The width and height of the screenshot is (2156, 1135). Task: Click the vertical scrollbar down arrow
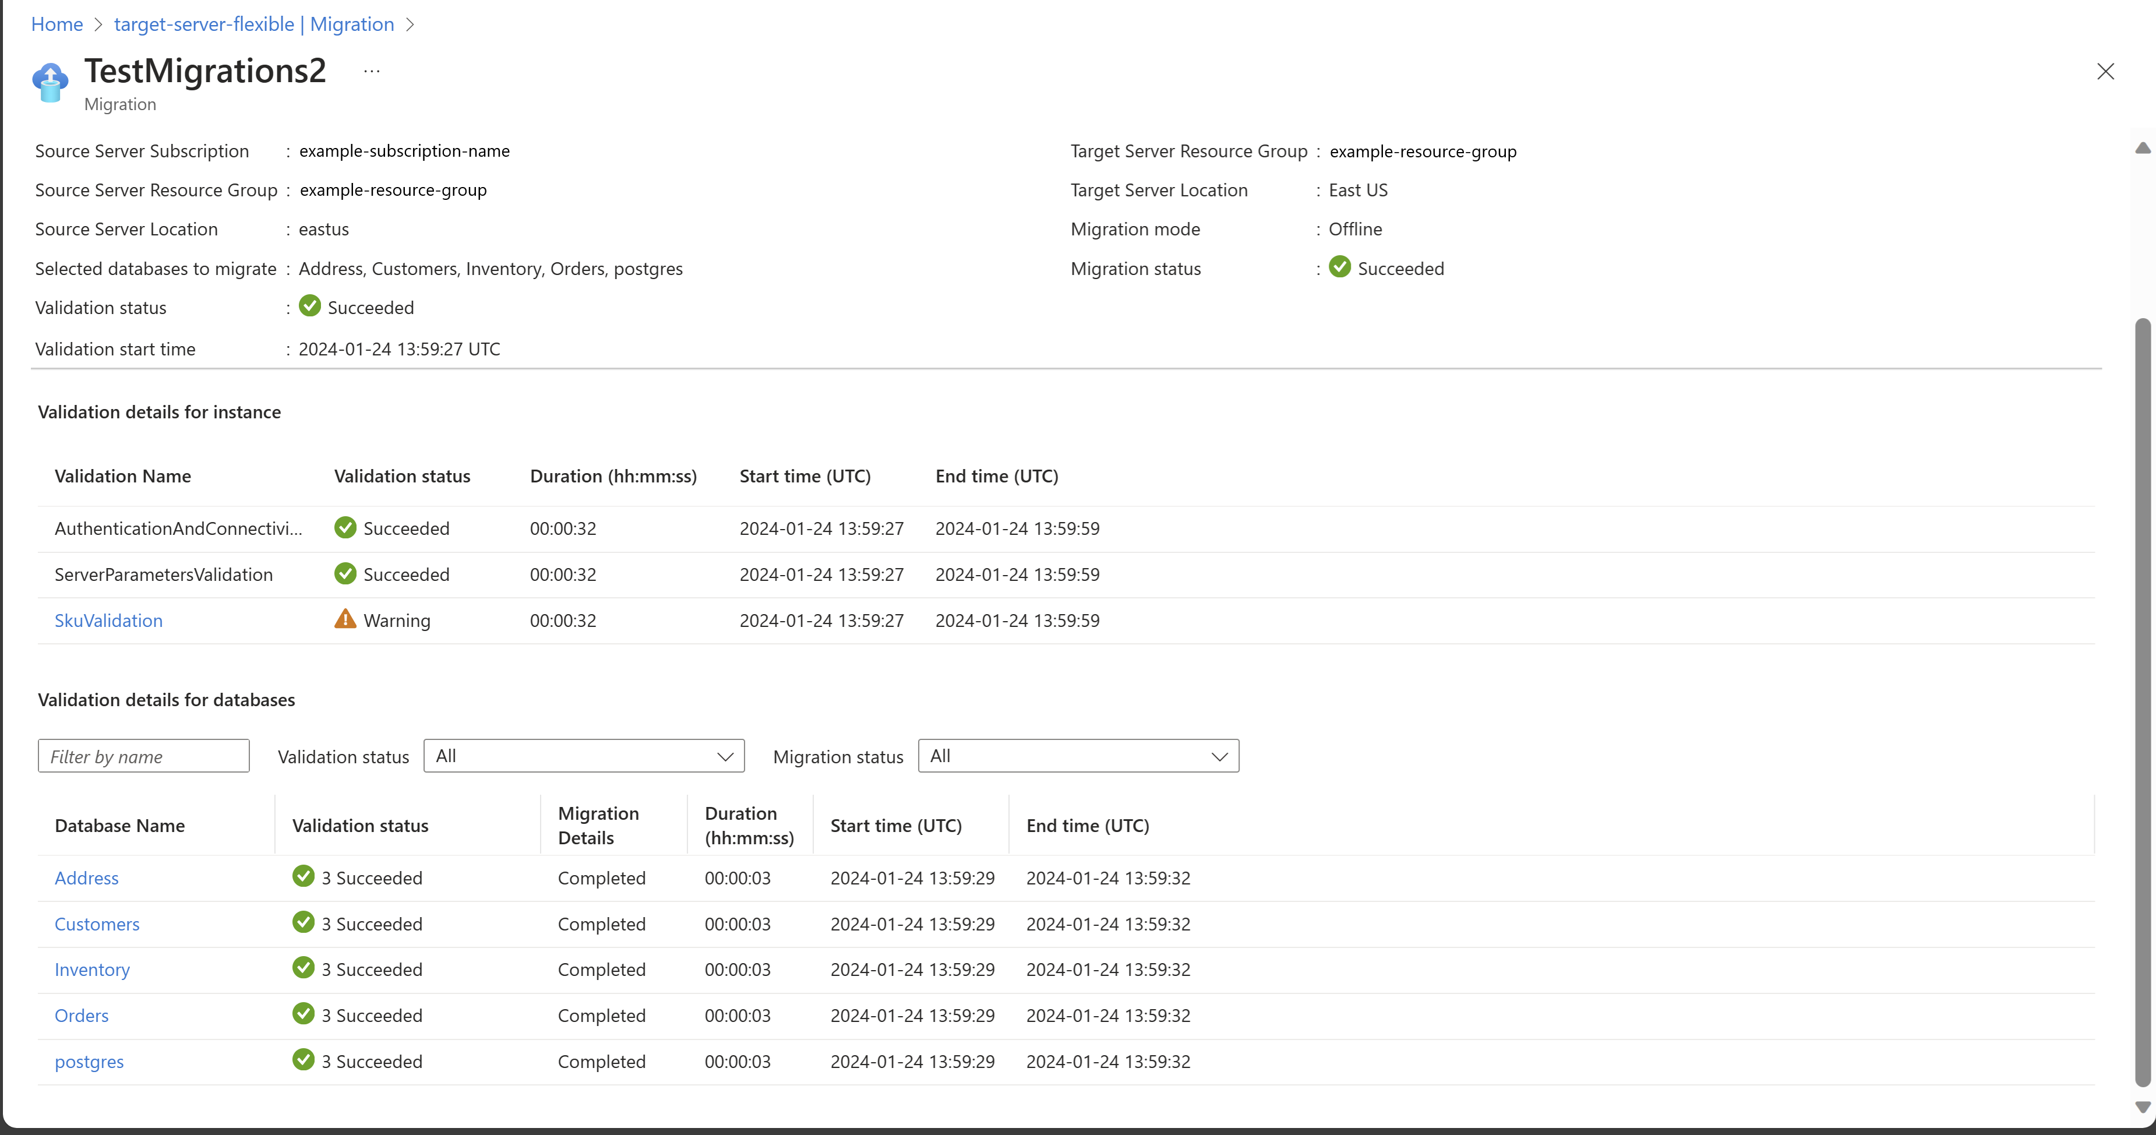click(x=2143, y=1108)
